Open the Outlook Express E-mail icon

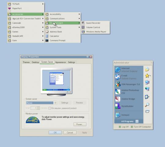(x=118, y=77)
